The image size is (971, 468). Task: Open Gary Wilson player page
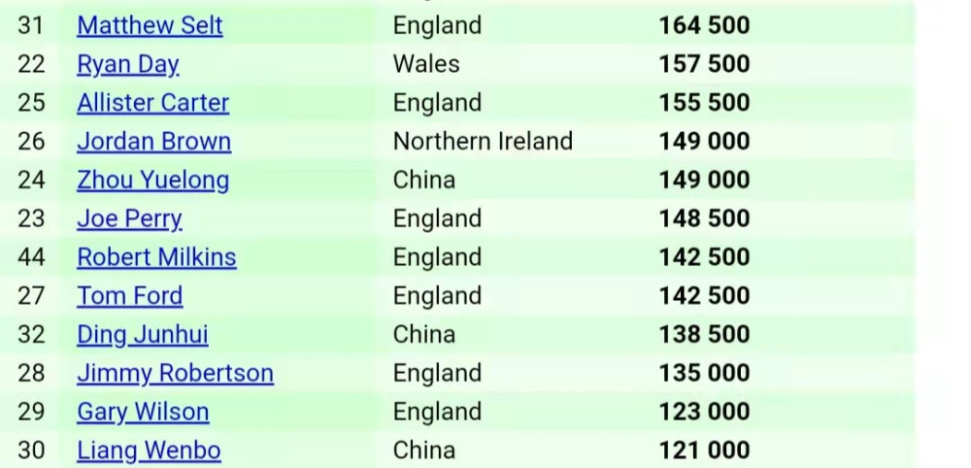coord(143,413)
